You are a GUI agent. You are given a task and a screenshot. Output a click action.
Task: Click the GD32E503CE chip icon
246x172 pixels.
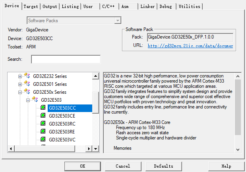click(x=43, y=116)
